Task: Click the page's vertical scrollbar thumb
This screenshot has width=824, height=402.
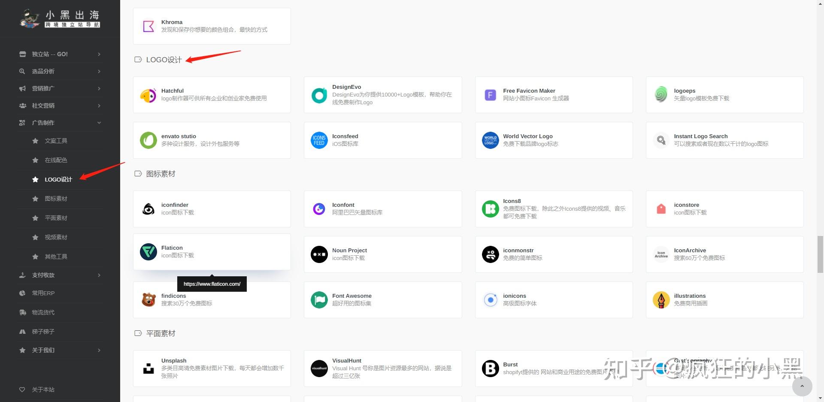Action: [820, 254]
